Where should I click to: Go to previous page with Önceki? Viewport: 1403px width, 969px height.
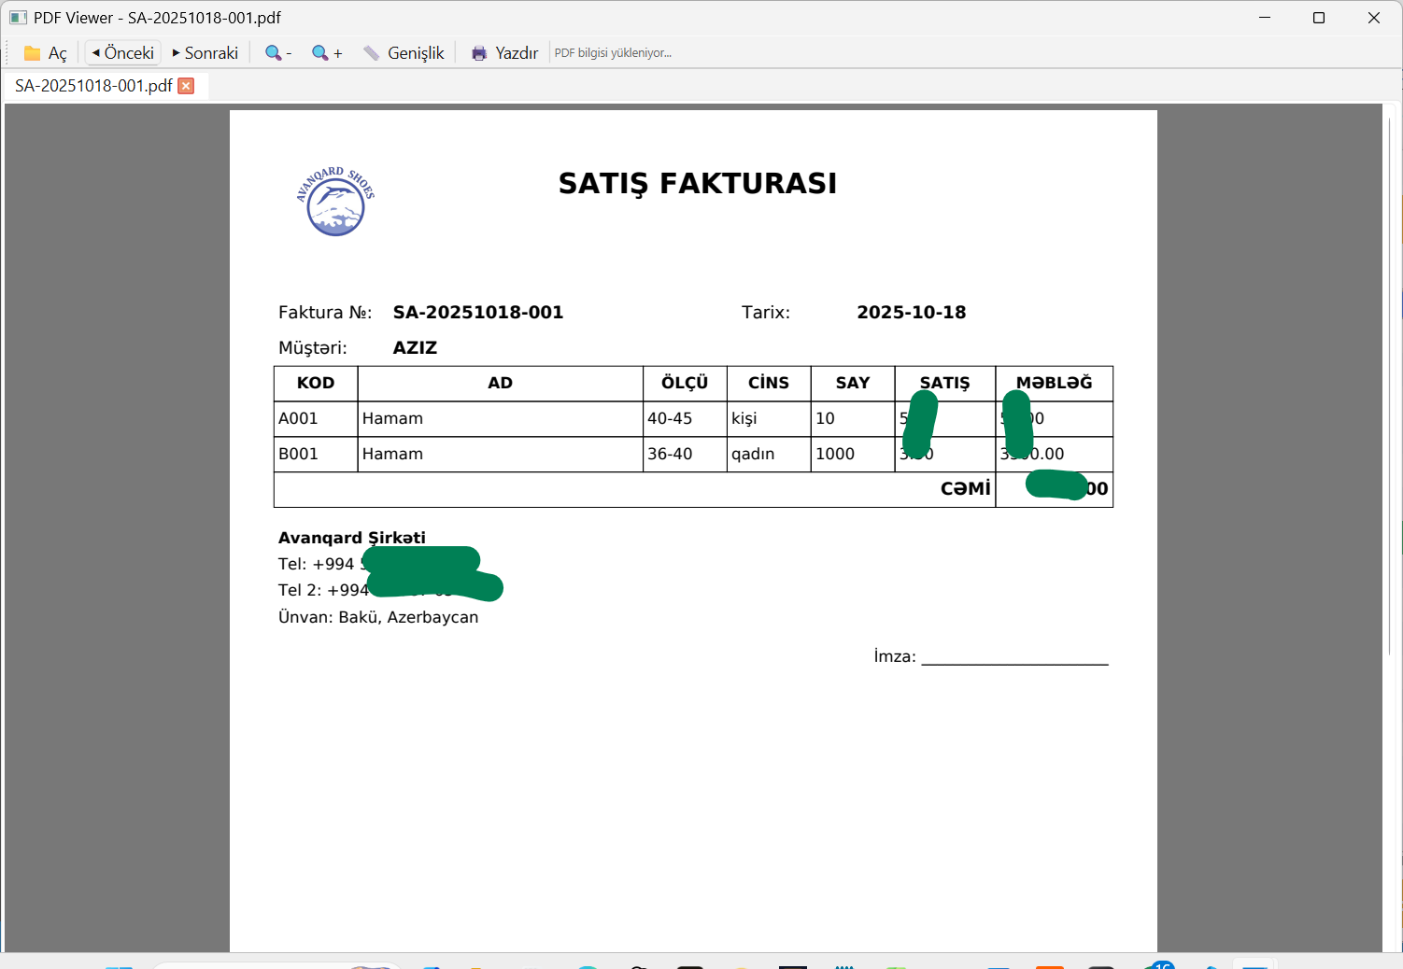(x=122, y=53)
